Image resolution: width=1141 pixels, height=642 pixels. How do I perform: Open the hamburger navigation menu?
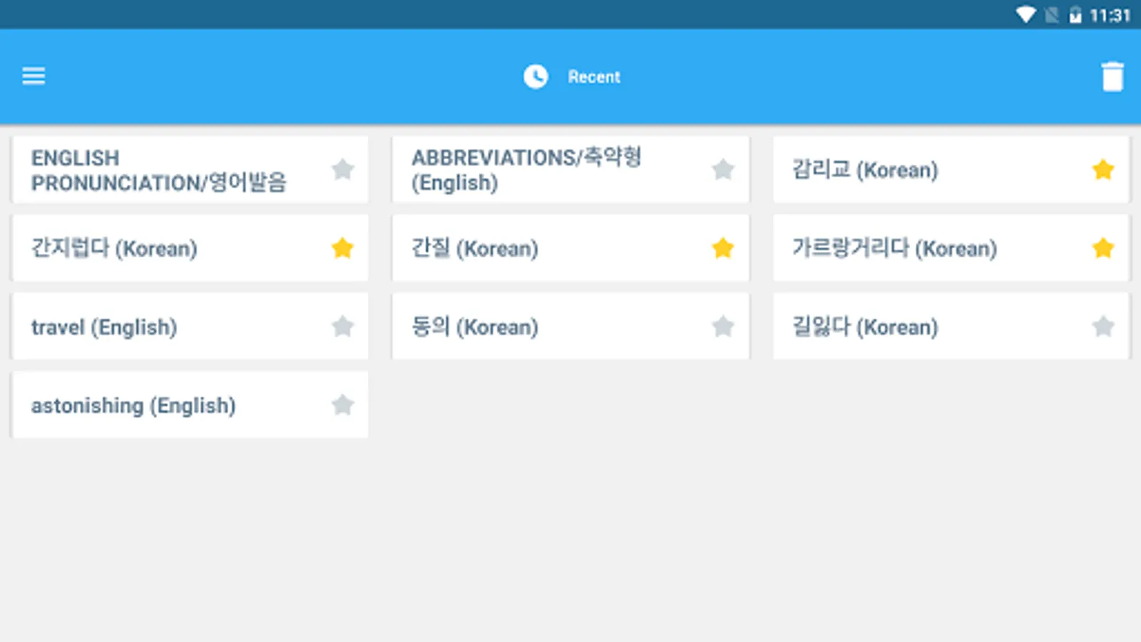[x=34, y=76]
